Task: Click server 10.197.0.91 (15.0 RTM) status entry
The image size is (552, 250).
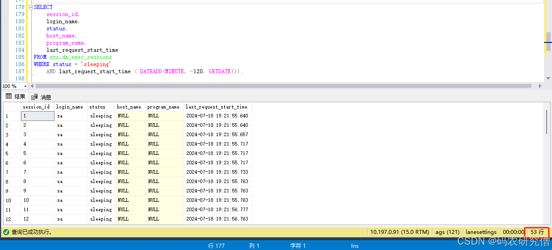Action: 400,232
